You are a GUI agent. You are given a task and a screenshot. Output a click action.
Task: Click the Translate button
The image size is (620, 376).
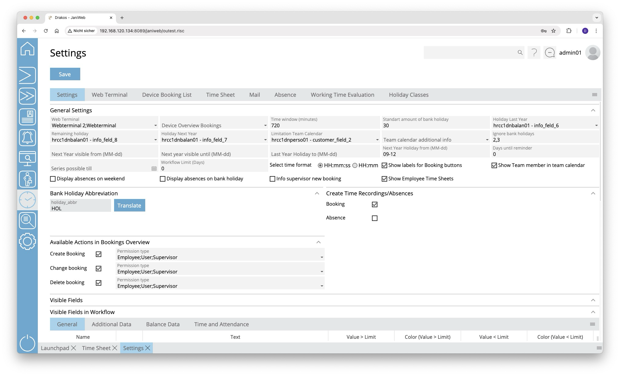click(129, 205)
